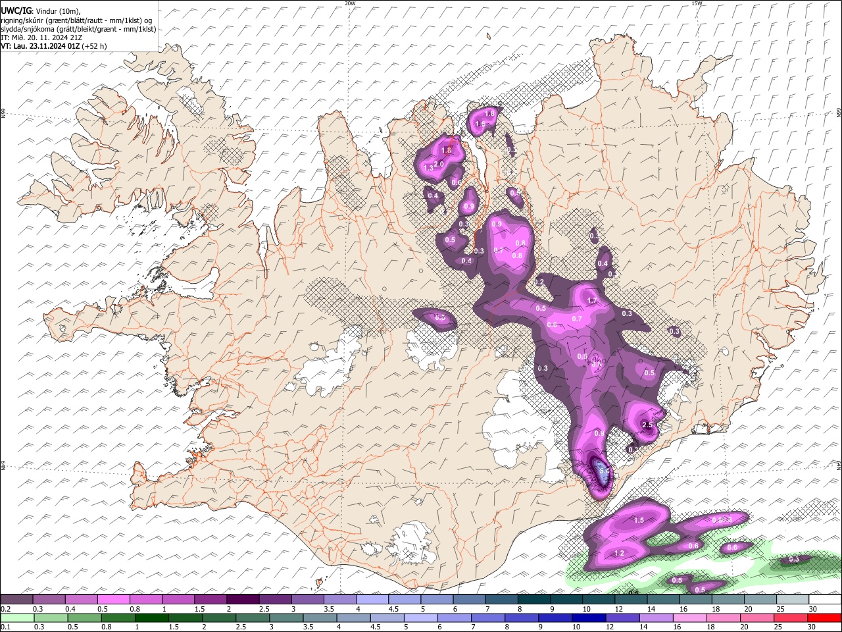This screenshot has width=842, height=632.
Task: Click the upper legend swatch between 0.2 and 0.3
Action: coord(17,599)
